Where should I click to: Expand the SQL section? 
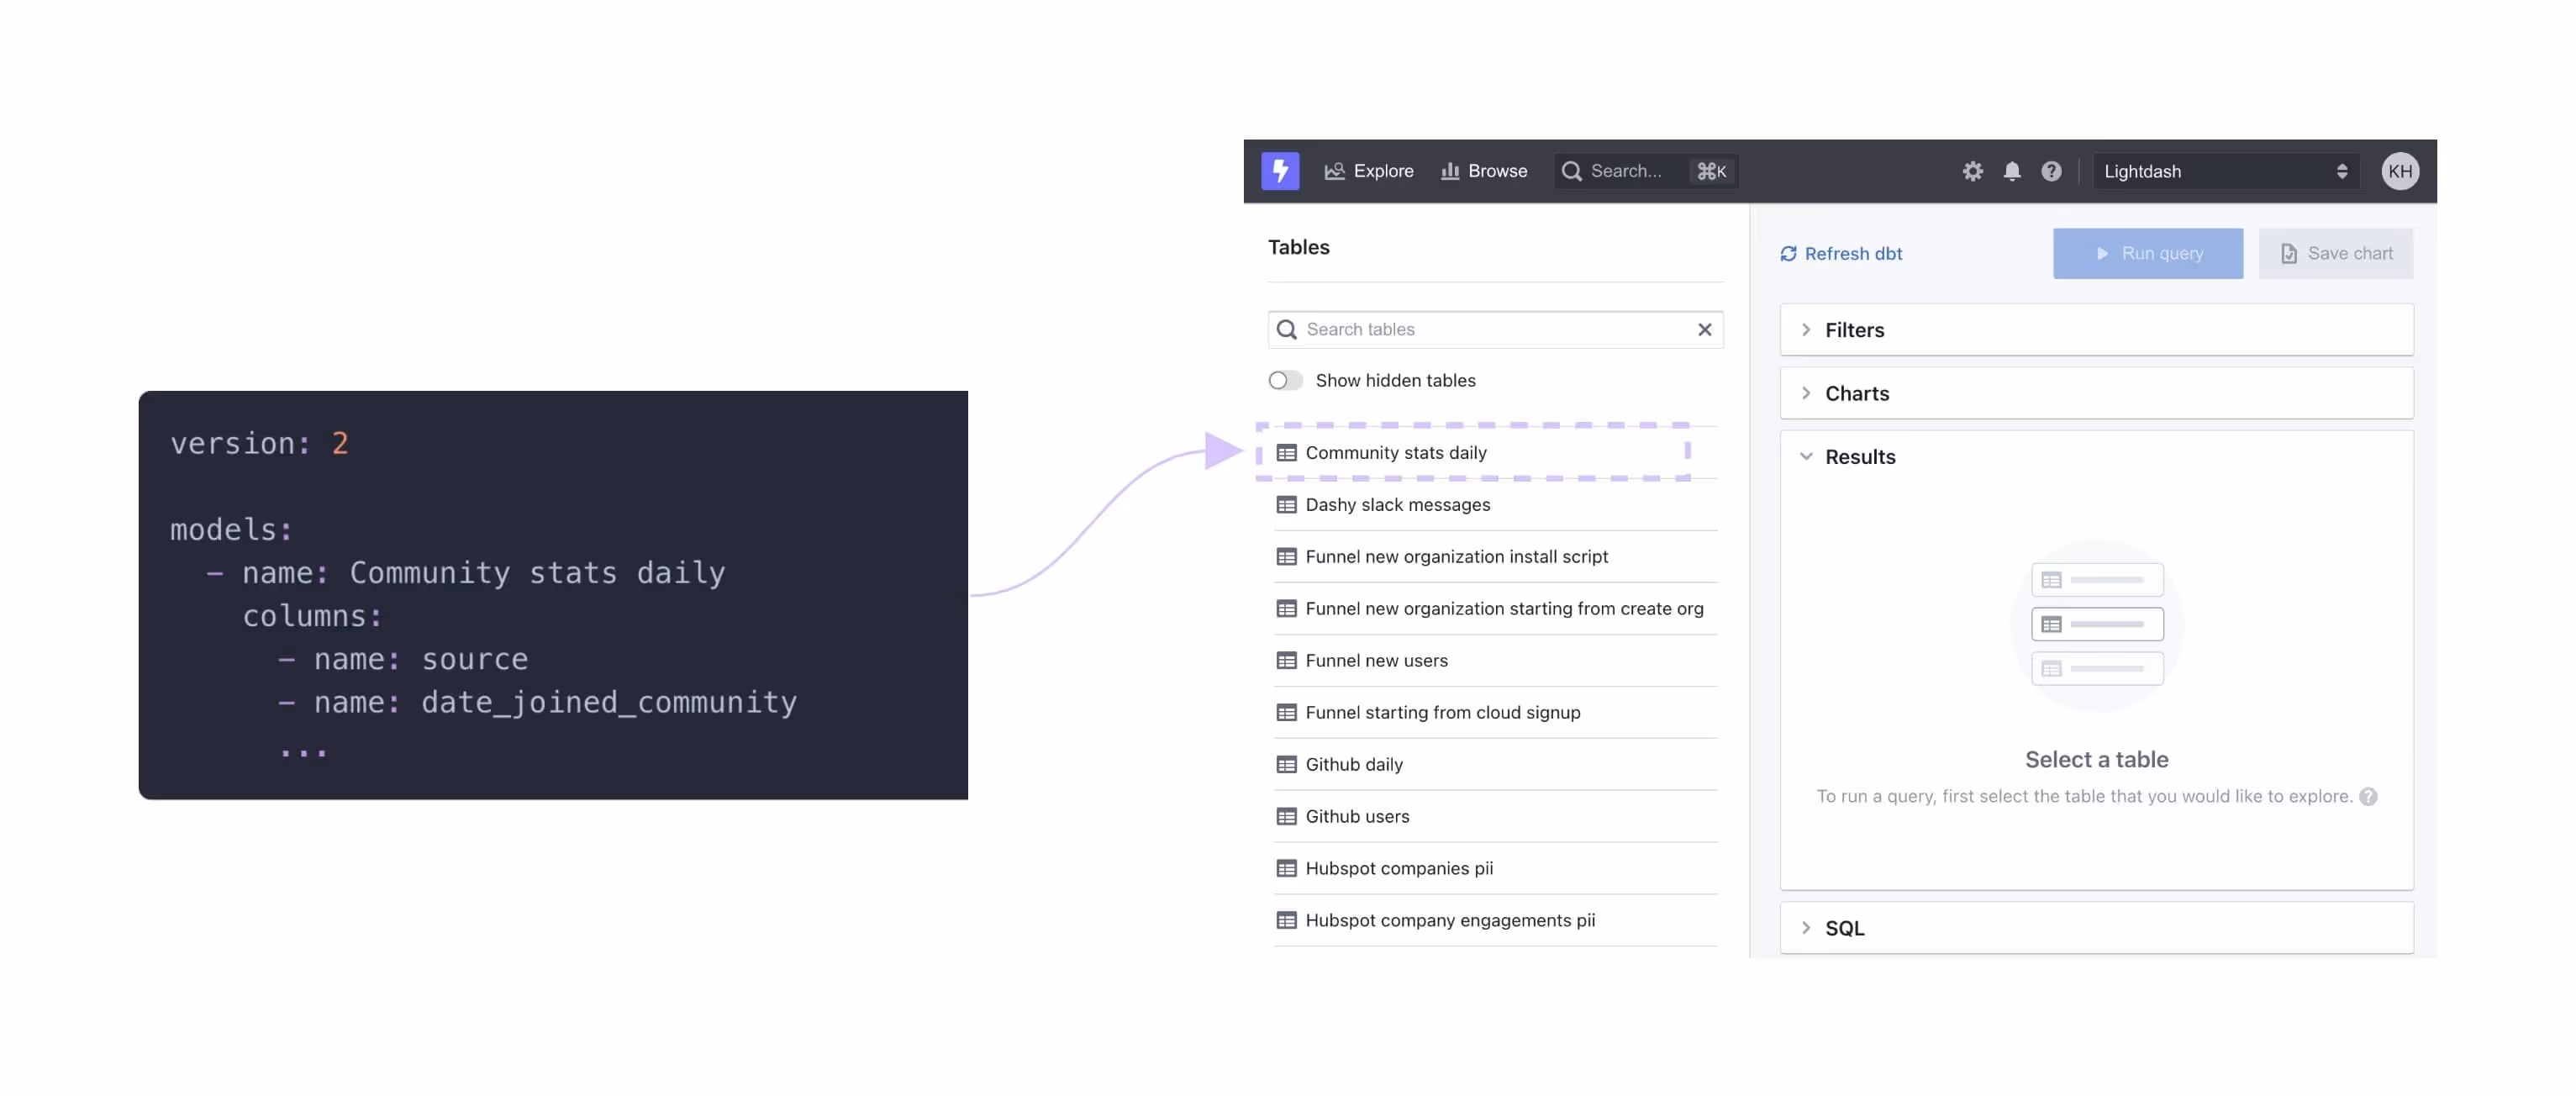(1844, 927)
